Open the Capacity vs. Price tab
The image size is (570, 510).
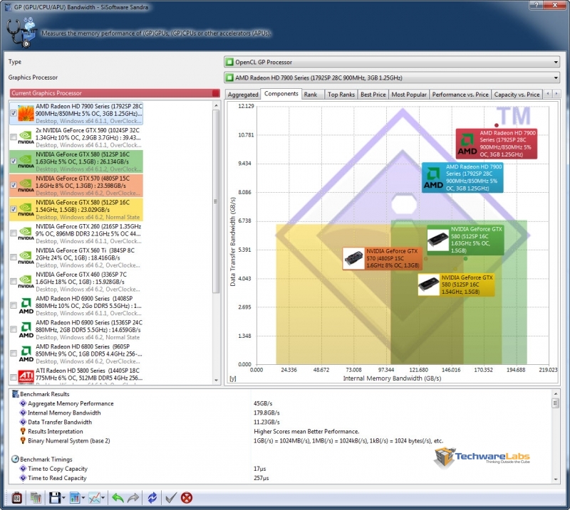(517, 95)
